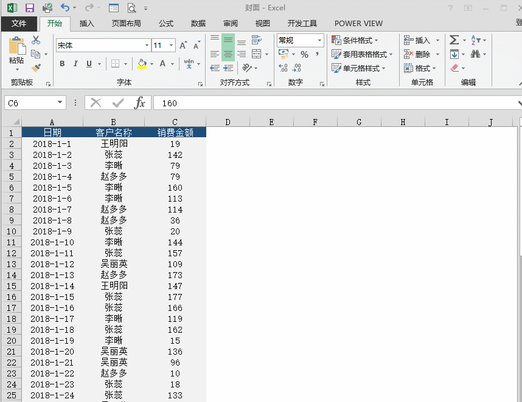522x402 pixels.
Task: Open the 文件 menu
Action: (x=19, y=24)
